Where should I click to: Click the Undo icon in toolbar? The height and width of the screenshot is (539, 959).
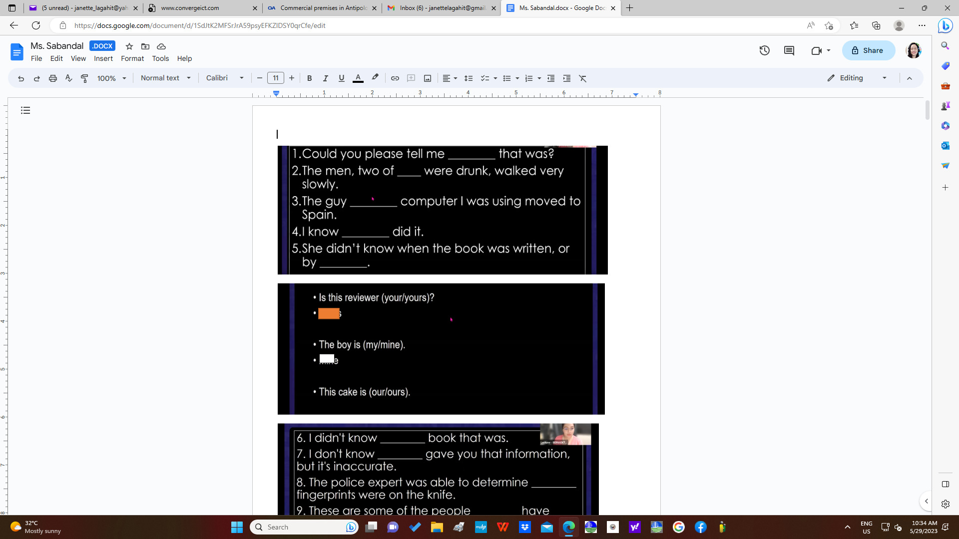[x=21, y=78]
